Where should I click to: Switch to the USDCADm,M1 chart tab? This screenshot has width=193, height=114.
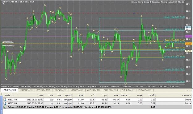point(60,90)
